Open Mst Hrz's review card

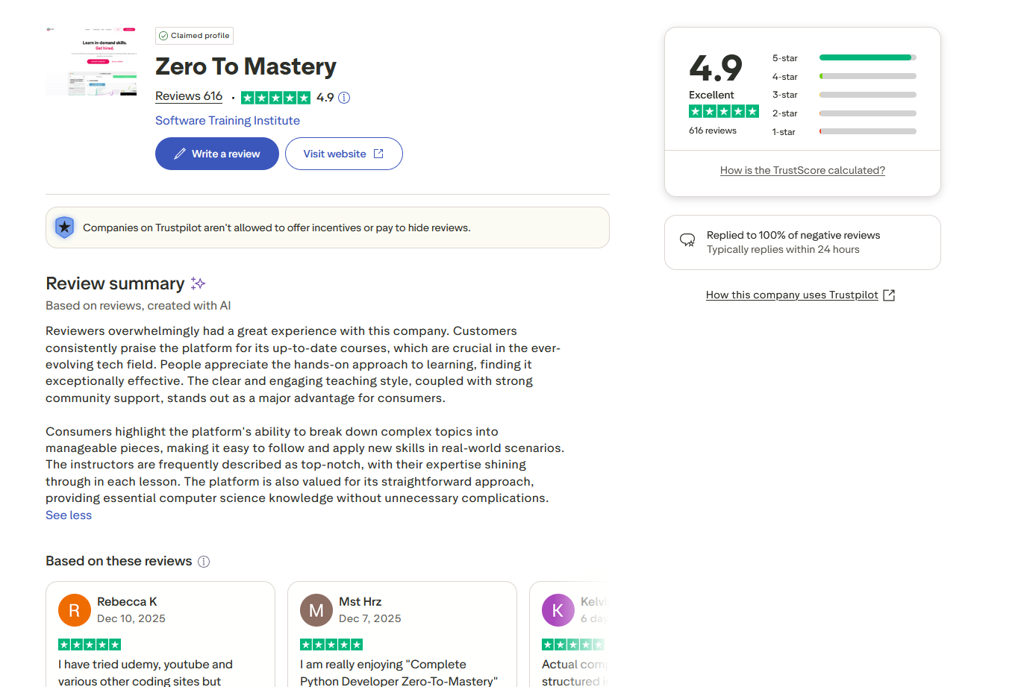402,634
